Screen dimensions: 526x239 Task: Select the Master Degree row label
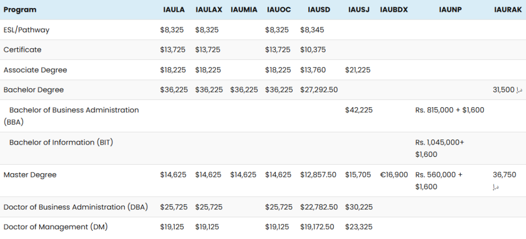pyautogui.click(x=30, y=175)
